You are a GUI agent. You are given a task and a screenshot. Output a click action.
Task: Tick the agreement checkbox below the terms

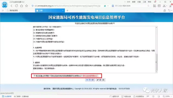34,76
